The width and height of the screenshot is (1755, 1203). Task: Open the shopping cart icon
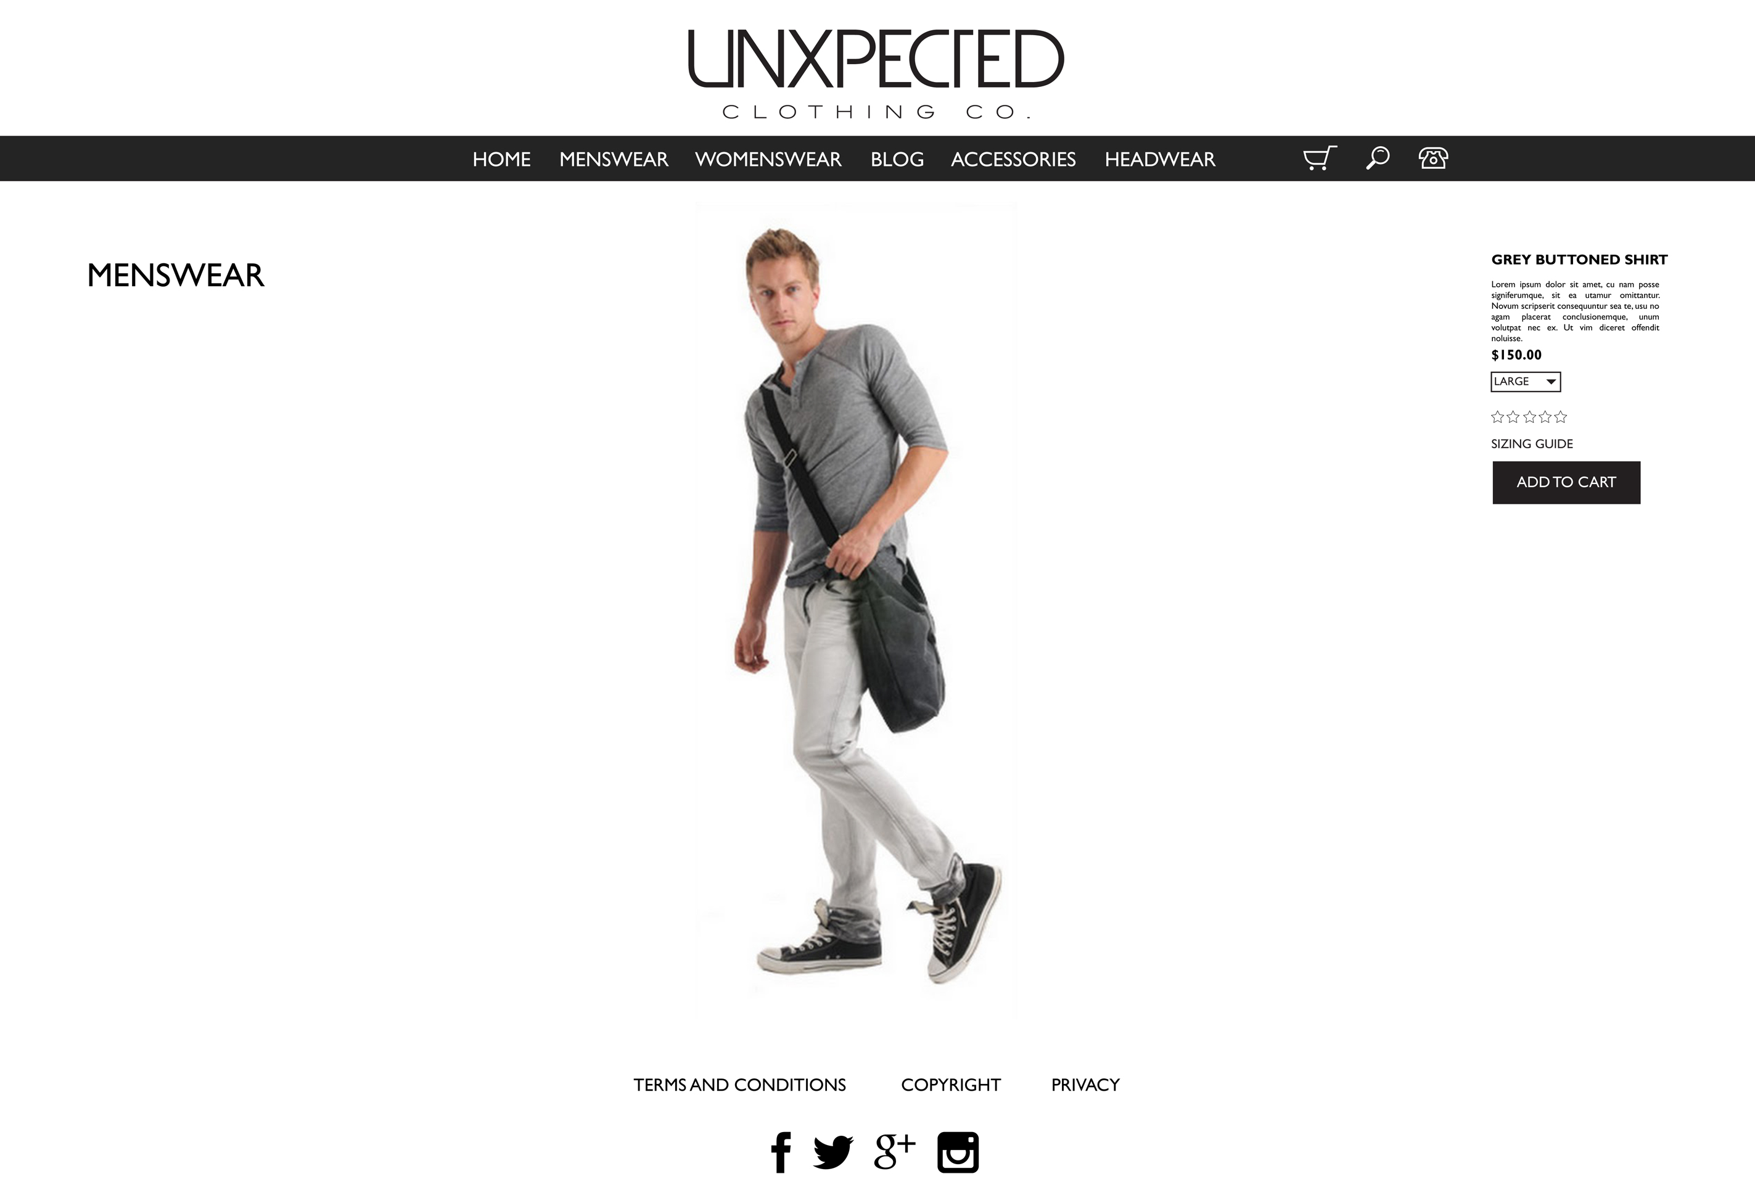point(1319,158)
